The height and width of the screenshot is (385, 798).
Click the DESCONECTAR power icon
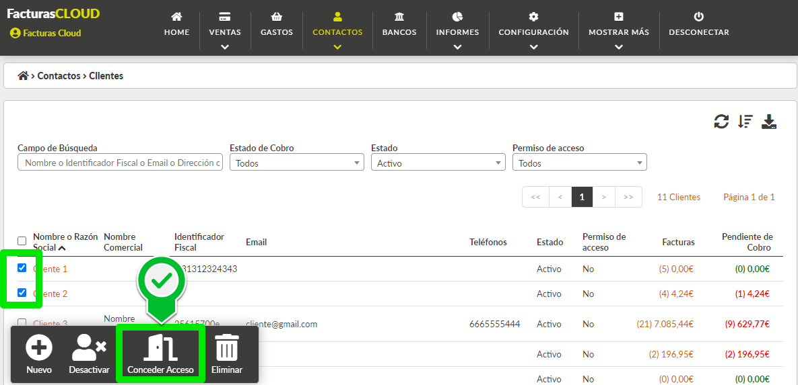(x=699, y=17)
